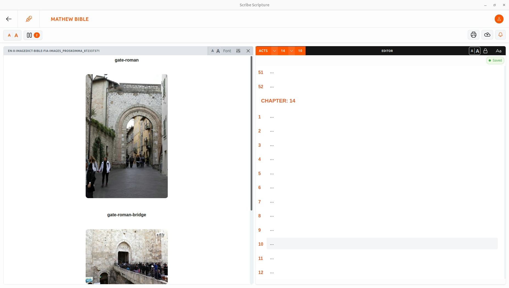
Task: Increase app font size with large A
Action: 16,35
